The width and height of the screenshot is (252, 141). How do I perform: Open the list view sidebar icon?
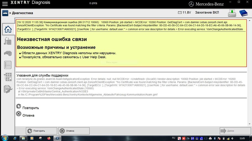click(x=8, y=65)
